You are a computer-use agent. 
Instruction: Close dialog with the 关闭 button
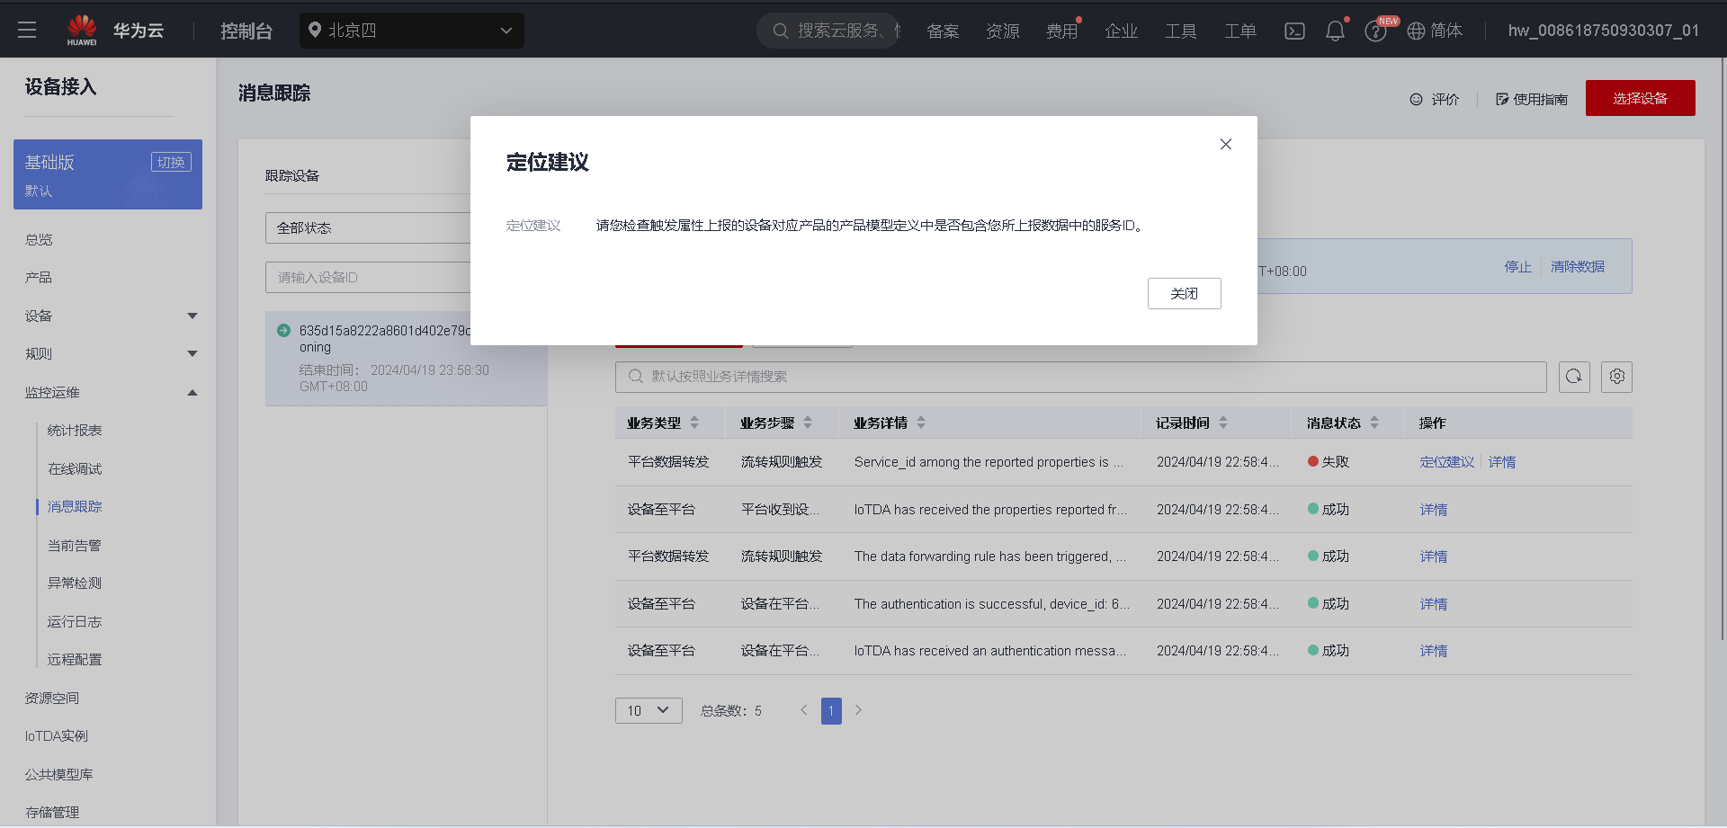(x=1184, y=293)
